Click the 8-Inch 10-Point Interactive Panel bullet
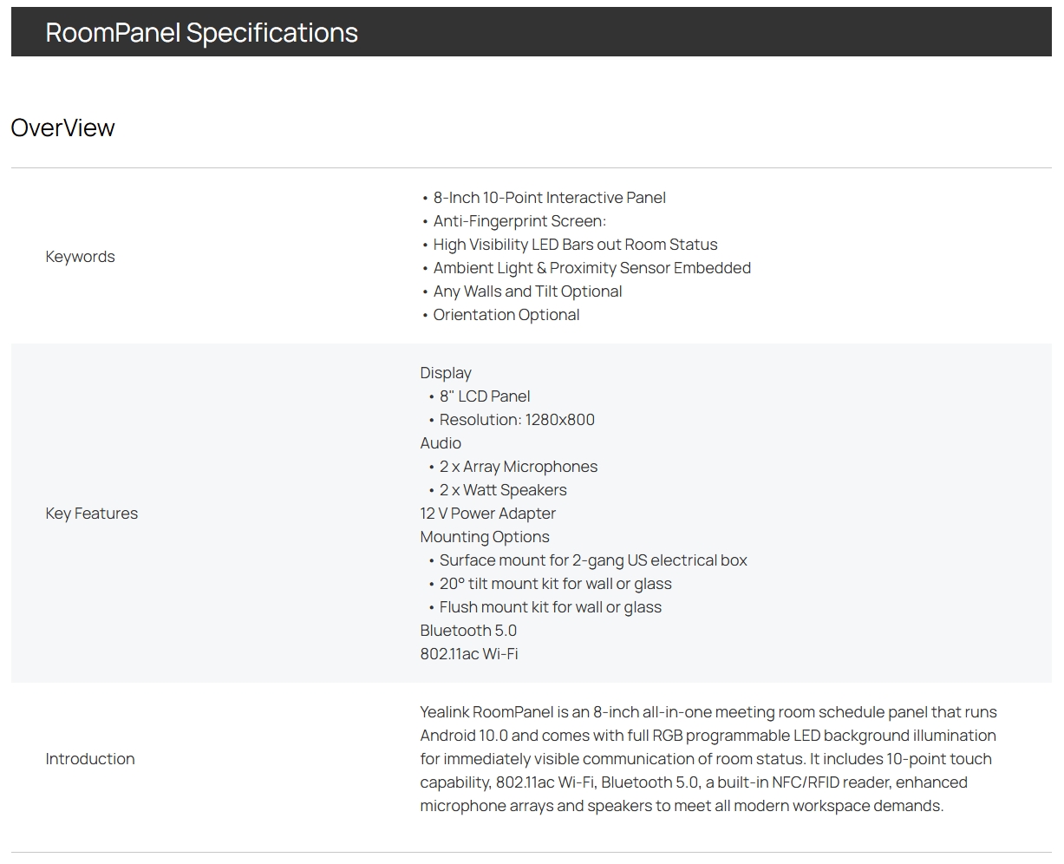This screenshot has width=1064, height=864. (x=549, y=198)
